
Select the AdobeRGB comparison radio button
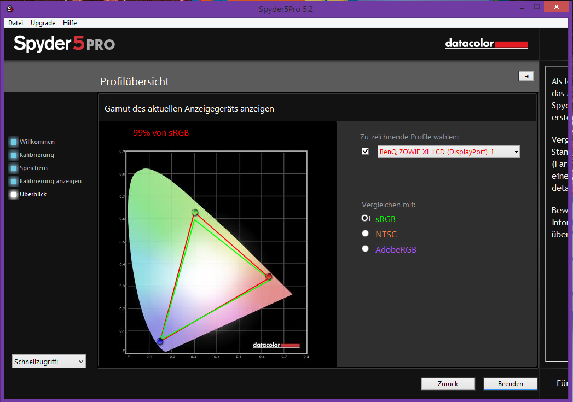click(x=365, y=249)
